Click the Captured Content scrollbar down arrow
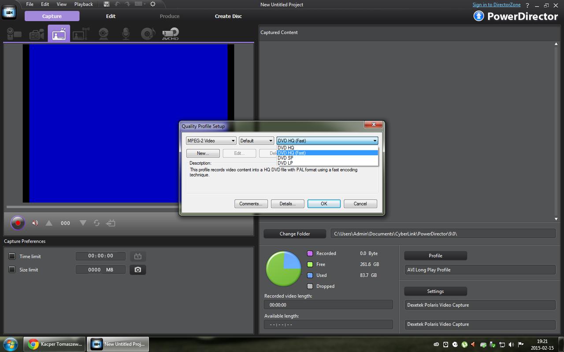 [557, 219]
